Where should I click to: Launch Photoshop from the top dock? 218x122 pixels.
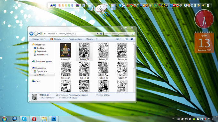click(x=171, y=5)
